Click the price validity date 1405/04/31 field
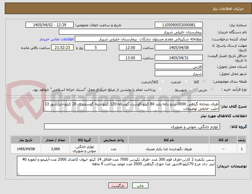The height and width of the screenshot is (194, 252). tap(179, 58)
